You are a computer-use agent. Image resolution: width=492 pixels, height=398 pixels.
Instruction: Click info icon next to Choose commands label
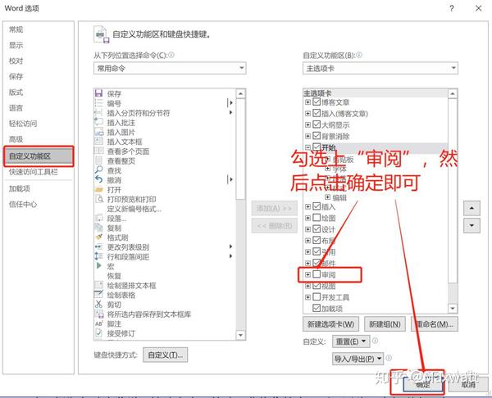click(x=171, y=55)
